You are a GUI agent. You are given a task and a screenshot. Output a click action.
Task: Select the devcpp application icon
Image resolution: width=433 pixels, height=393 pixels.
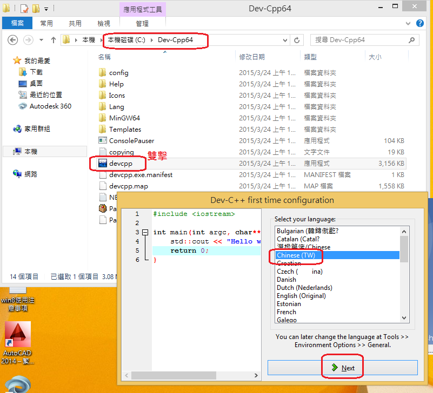click(103, 163)
